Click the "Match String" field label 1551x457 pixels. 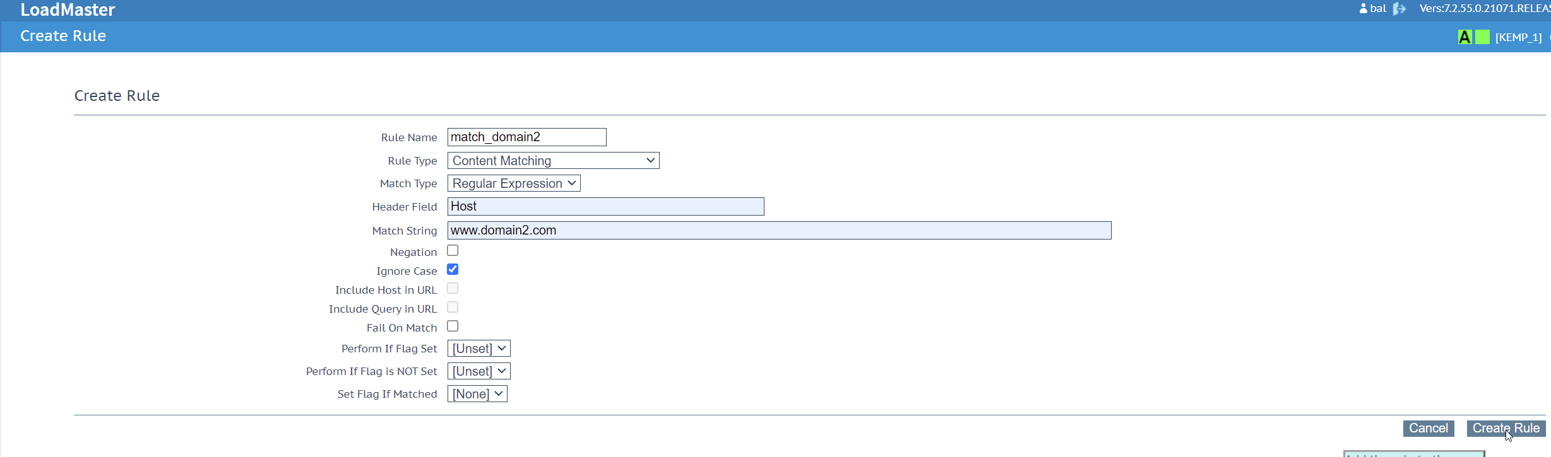[405, 231]
